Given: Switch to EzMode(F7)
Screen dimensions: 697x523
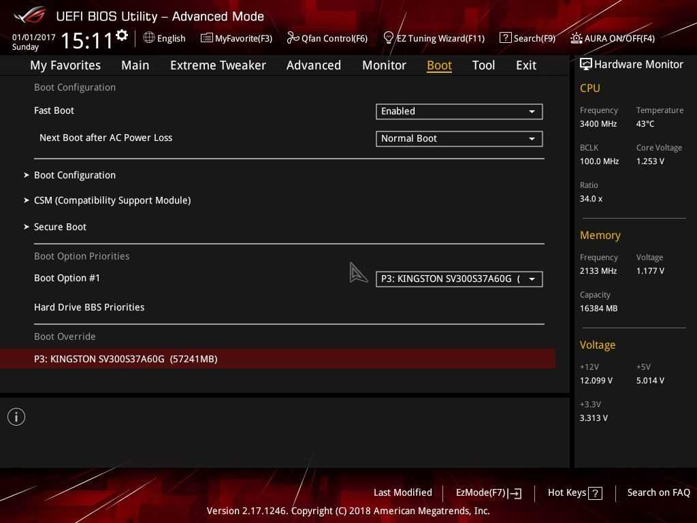Looking at the screenshot, I should [x=488, y=493].
